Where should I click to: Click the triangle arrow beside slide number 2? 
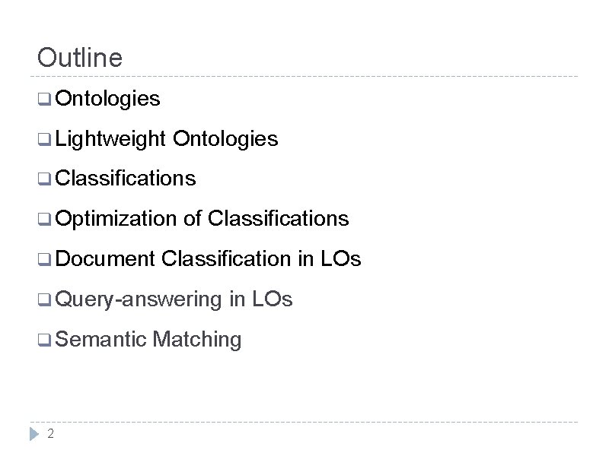[33, 434]
